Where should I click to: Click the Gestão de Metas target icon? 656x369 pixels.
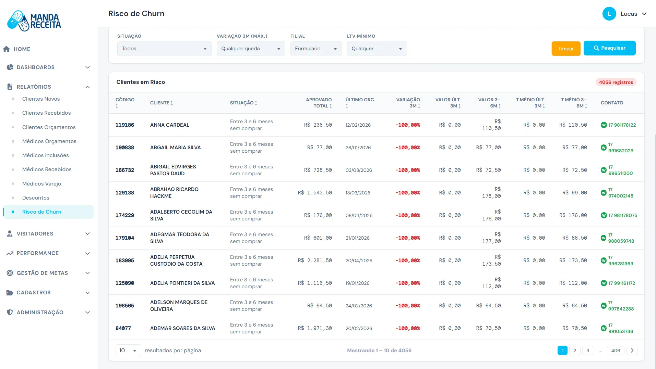[x=10, y=273]
